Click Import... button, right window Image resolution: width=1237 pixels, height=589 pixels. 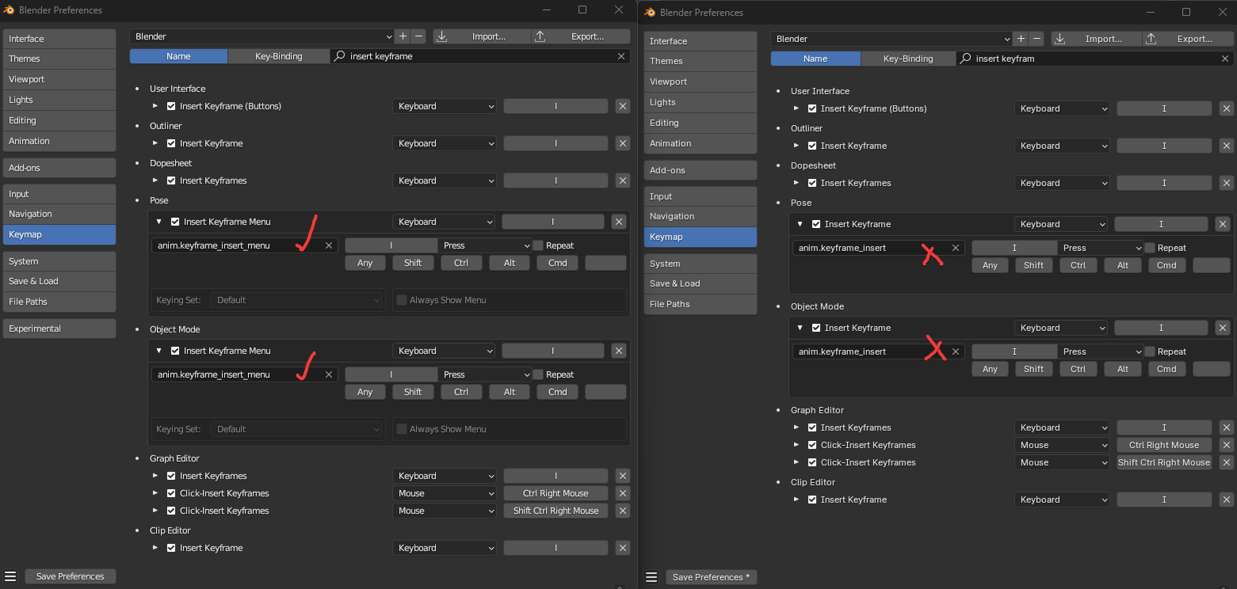click(1097, 39)
